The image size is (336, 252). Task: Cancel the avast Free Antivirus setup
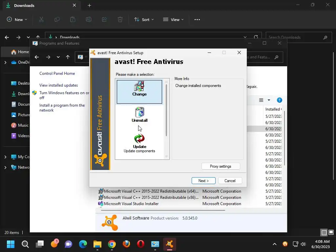click(230, 181)
